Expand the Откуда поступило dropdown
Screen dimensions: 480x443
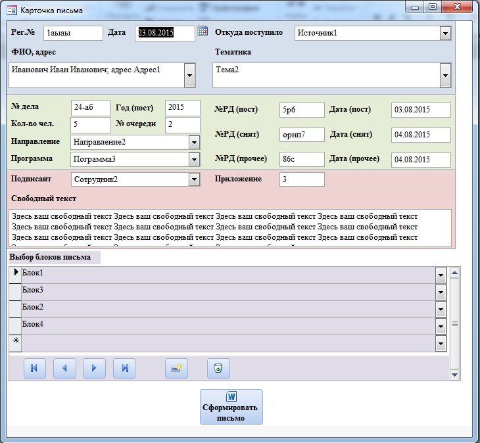click(445, 34)
